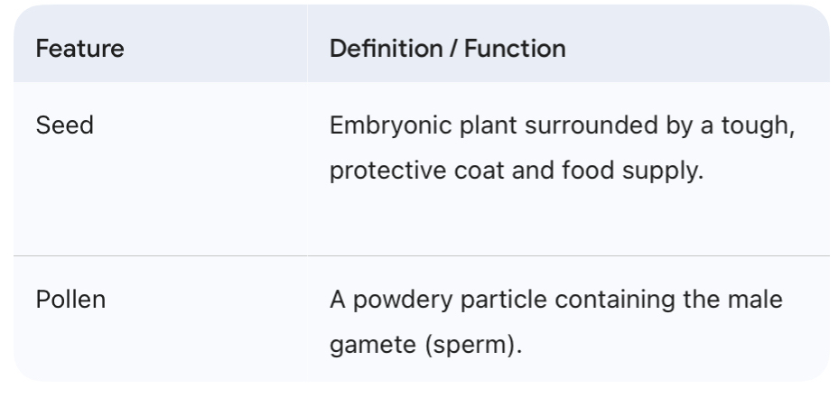The height and width of the screenshot is (398, 838).
Task: Select the "Pollen" feature cell
Action: (70, 299)
